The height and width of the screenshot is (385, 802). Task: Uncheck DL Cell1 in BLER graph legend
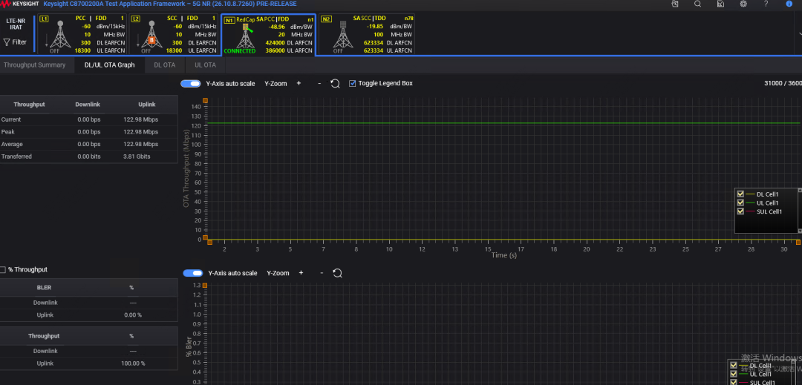pyautogui.click(x=734, y=366)
